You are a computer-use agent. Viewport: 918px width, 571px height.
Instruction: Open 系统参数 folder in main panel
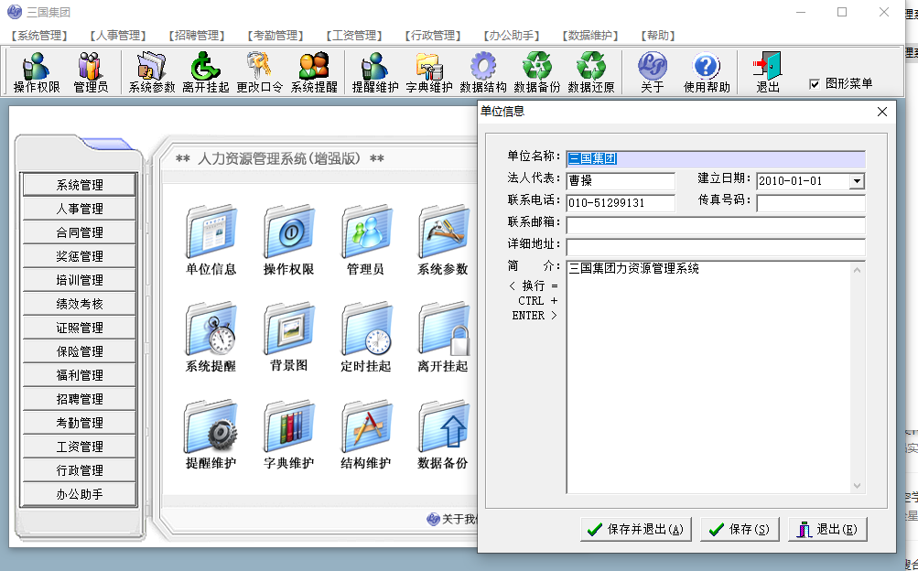click(x=443, y=240)
